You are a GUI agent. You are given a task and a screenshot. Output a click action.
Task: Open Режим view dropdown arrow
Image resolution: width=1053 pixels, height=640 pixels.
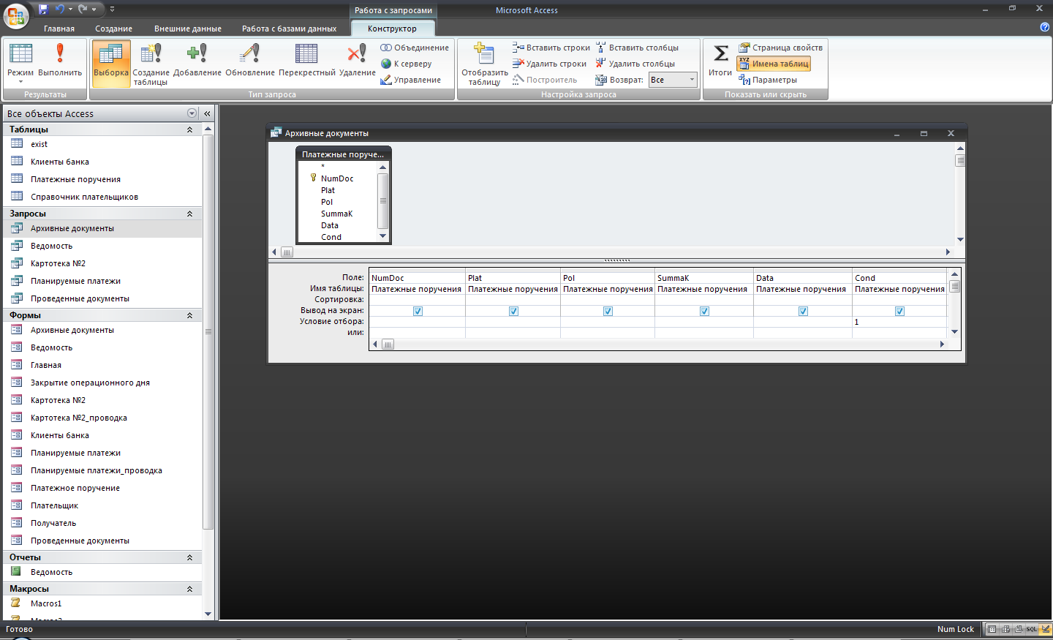click(x=20, y=82)
